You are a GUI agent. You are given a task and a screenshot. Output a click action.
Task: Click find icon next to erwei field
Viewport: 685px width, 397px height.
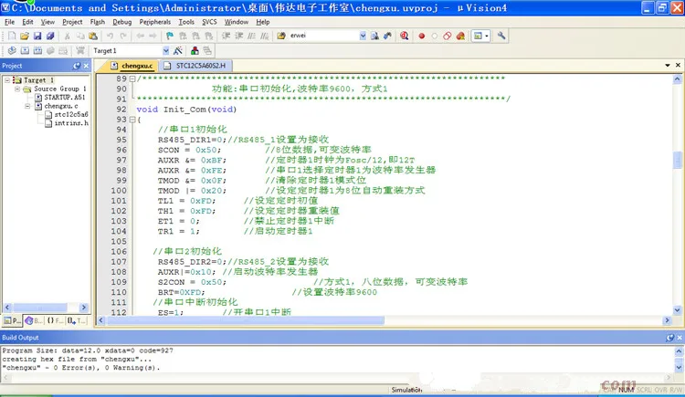(x=374, y=36)
